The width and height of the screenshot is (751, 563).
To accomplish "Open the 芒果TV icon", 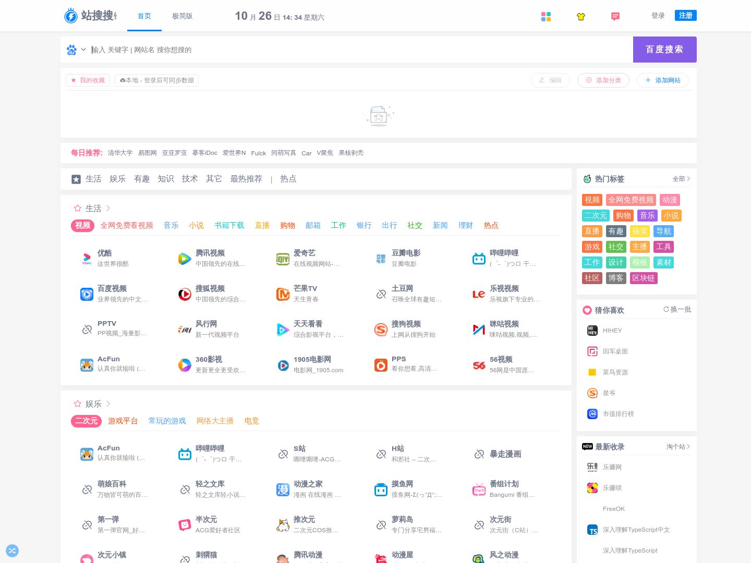I will point(283,294).
